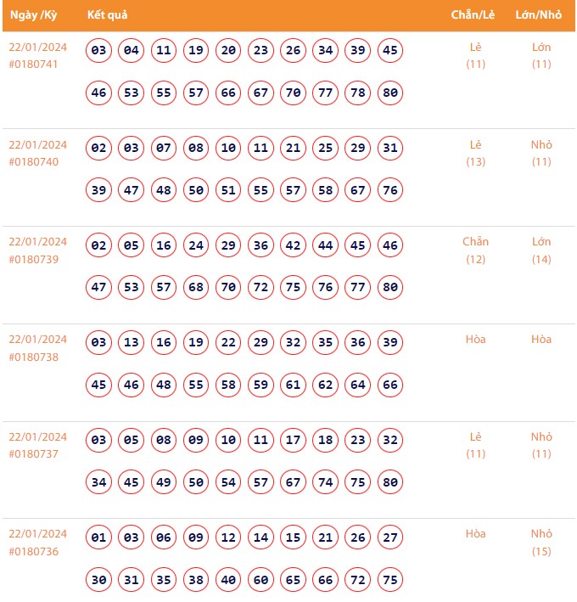Image resolution: width=577 pixels, height=602 pixels.
Task: Click ball 01 in draw #0180736
Action: click(x=99, y=537)
